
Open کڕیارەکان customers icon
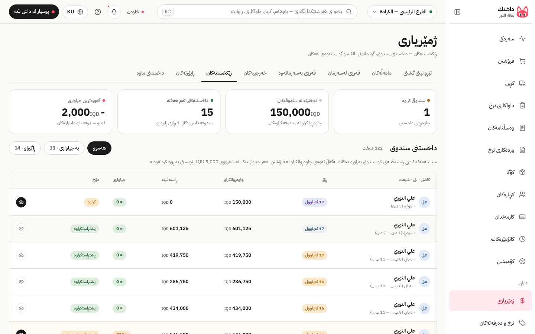point(522,194)
